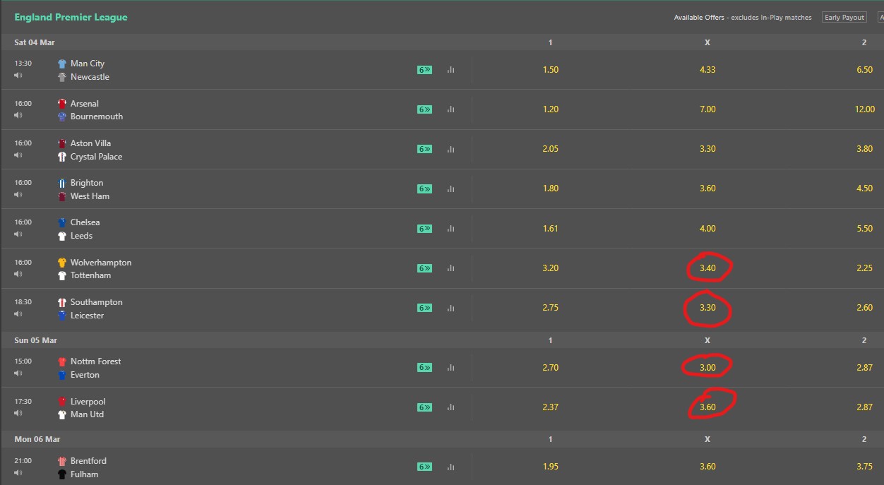
Task: Select Tottenham away win odds 2.25
Action: (x=864, y=268)
